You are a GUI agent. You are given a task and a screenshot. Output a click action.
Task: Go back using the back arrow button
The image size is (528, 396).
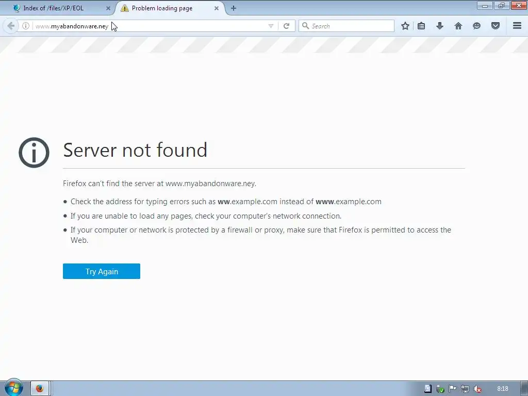(11, 26)
